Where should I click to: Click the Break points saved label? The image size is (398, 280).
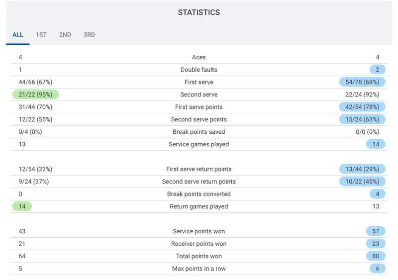[x=199, y=132]
